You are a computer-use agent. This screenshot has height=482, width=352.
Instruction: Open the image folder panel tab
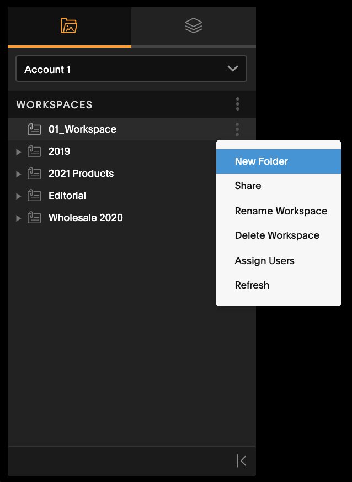point(70,26)
